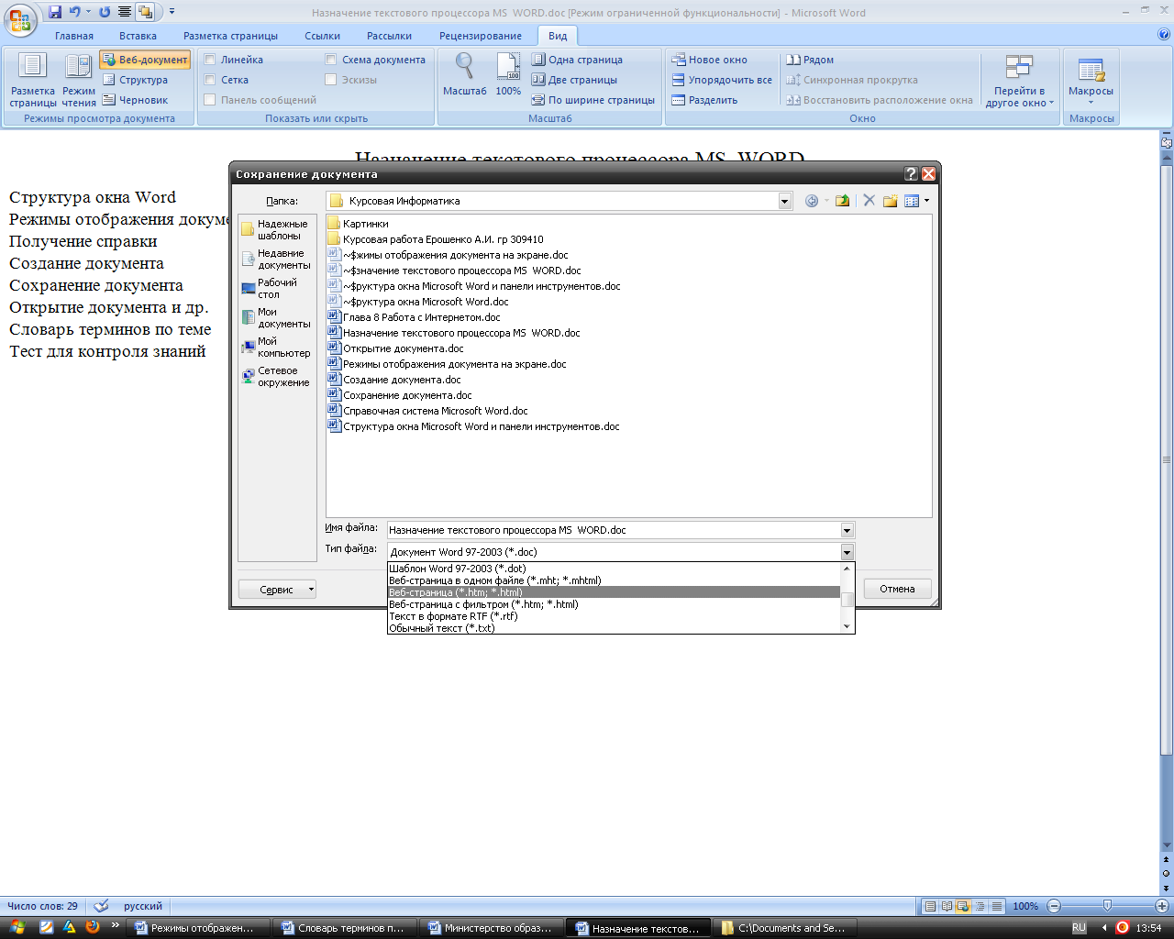The height and width of the screenshot is (939, 1174).
Task: Toggle the Эскизы thumbnails checkbox
Action: tap(331, 80)
